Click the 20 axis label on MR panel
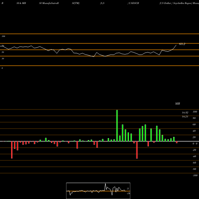The image size is (199, 199). click(194, 137)
